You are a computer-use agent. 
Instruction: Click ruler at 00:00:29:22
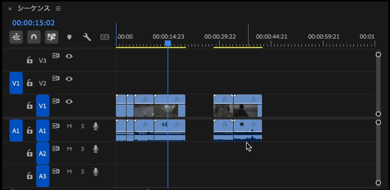point(220,37)
